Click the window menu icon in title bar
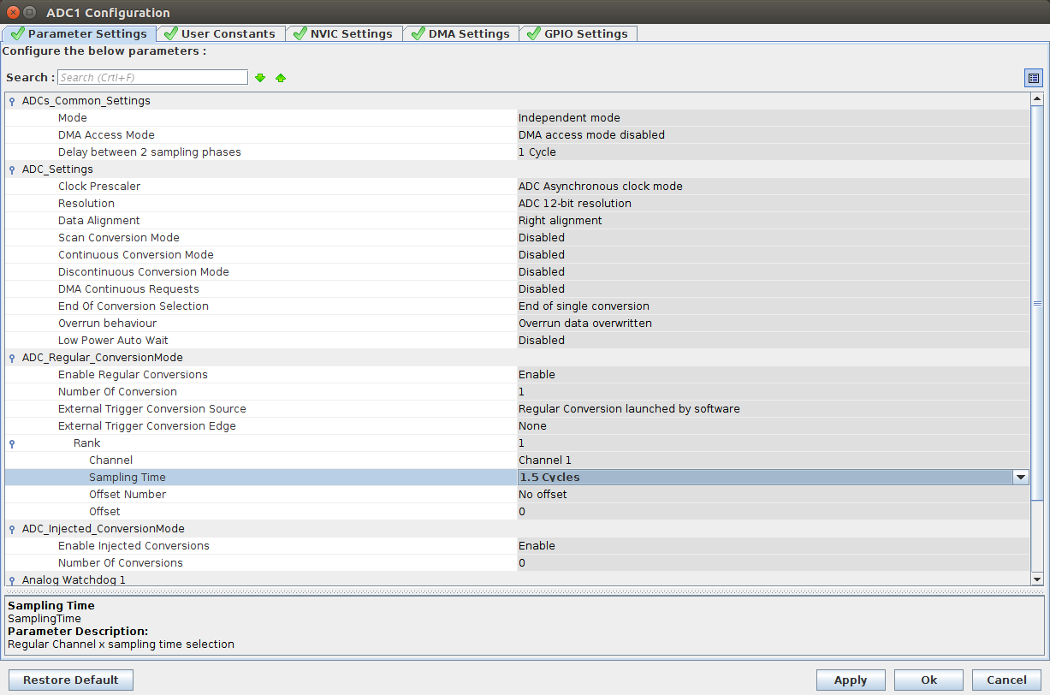This screenshot has width=1050, height=695. coord(29,12)
